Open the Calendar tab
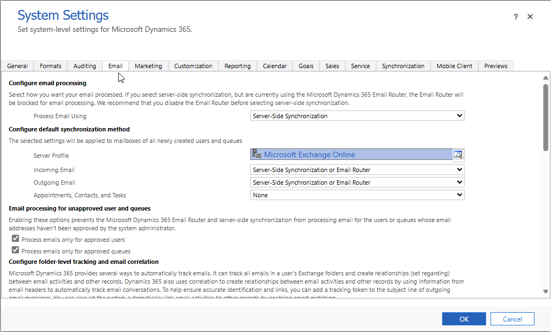The image size is (551, 332). point(275,66)
